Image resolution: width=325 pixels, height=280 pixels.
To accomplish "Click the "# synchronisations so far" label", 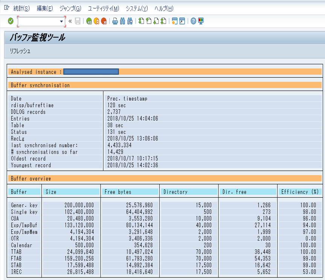I will coord(44,152).
